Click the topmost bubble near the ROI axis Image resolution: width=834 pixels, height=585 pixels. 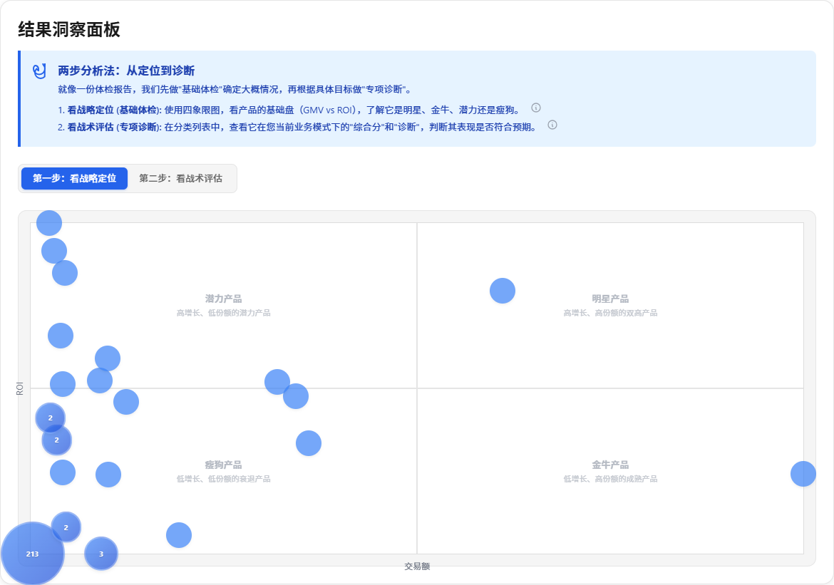(48, 222)
